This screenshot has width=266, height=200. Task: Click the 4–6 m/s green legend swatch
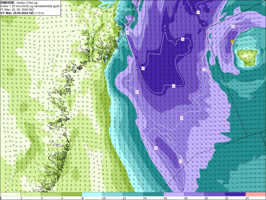[51, 194]
